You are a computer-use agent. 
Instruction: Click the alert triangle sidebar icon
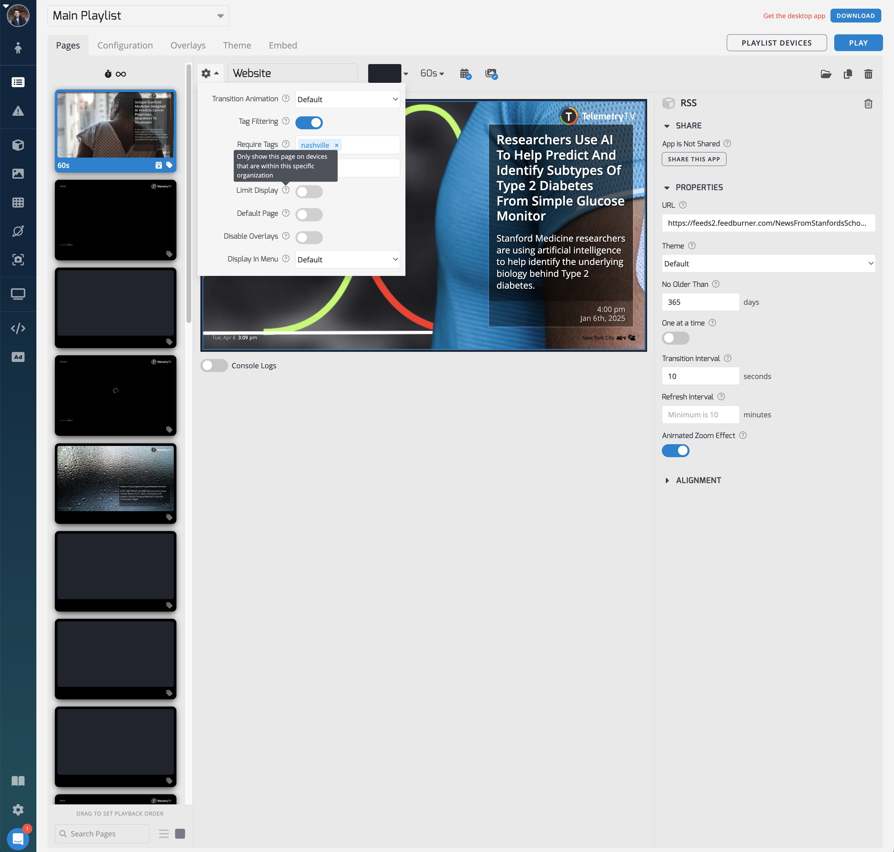(18, 111)
